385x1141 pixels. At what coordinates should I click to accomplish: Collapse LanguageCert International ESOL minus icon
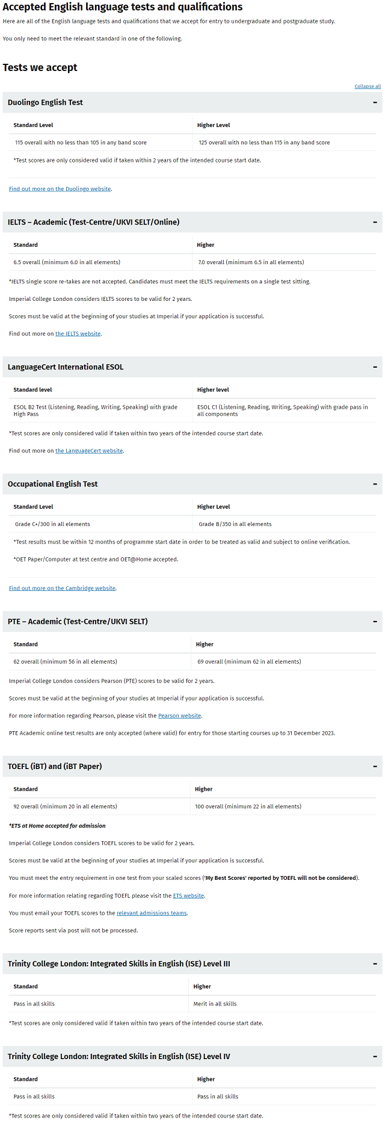coord(375,367)
